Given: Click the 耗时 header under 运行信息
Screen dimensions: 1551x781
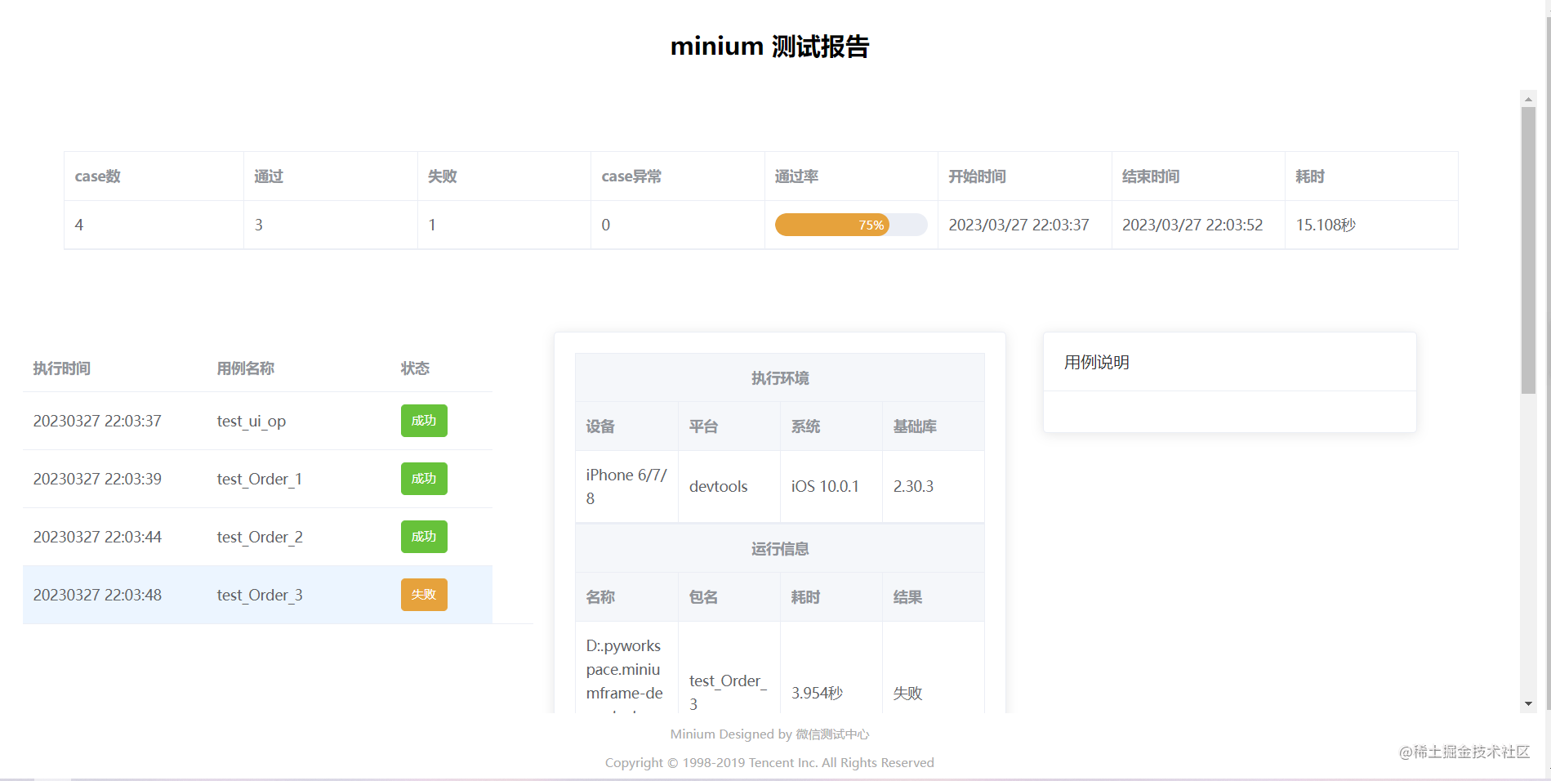Looking at the screenshot, I should (805, 597).
